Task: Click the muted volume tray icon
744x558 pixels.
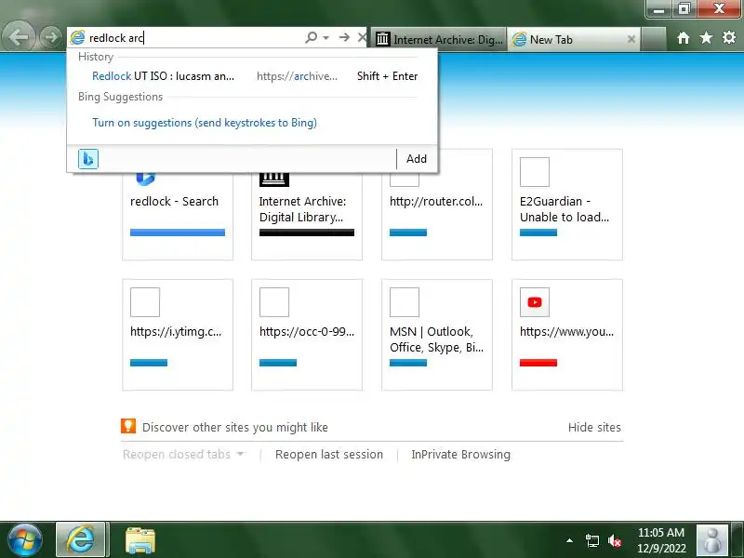Action: click(615, 540)
